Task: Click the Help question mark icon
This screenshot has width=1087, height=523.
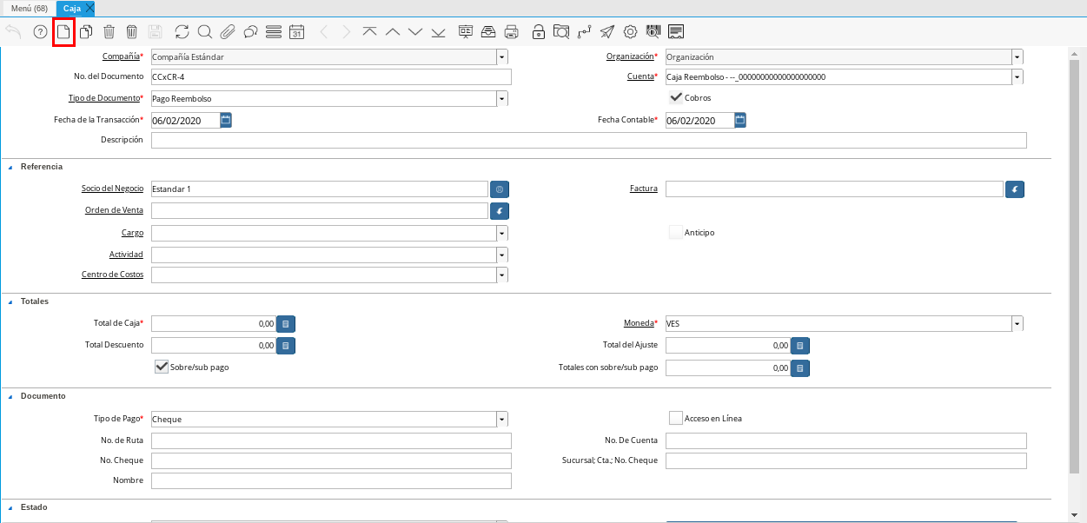Action: [40, 32]
